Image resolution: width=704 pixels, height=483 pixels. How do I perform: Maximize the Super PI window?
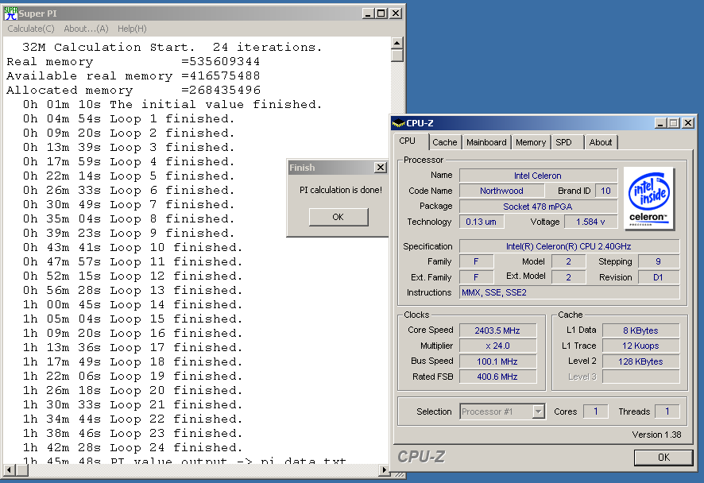point(381,14)
